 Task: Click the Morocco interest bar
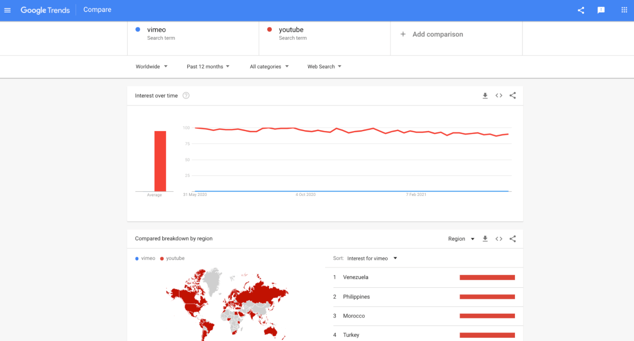[487, 316]
